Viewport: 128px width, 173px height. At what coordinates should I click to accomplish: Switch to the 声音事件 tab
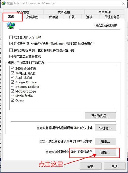(105, 12)
